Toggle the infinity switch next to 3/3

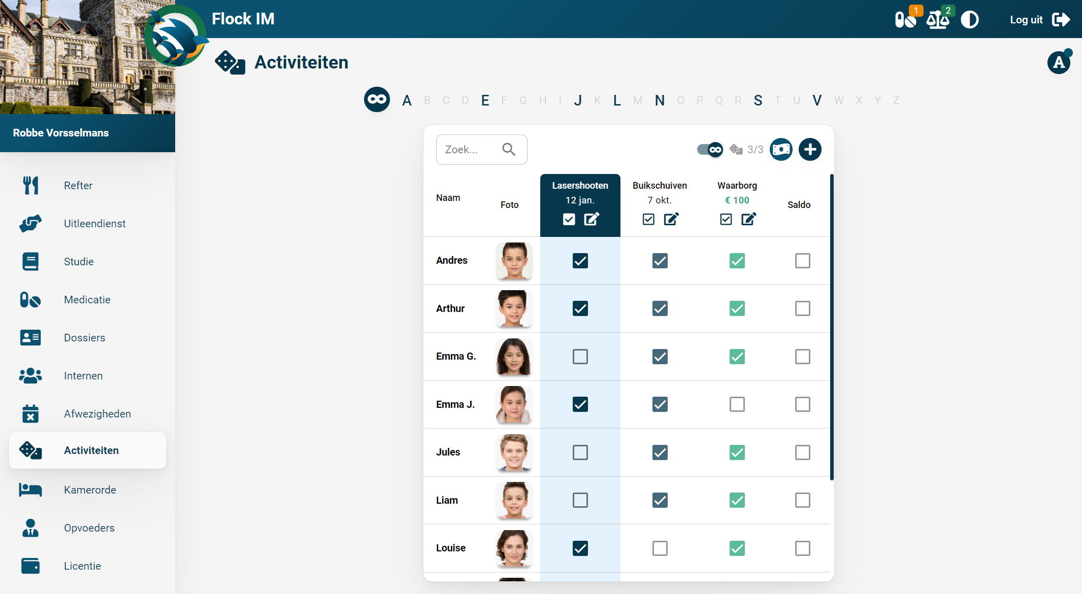click(x=710, y=150)
